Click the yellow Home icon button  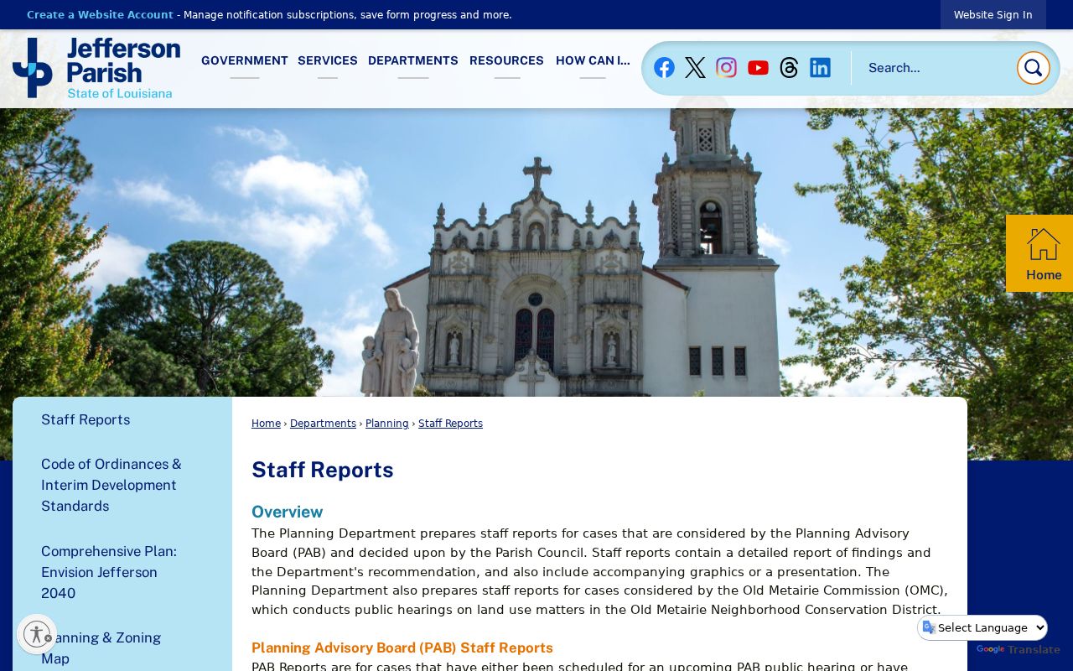1039,253
